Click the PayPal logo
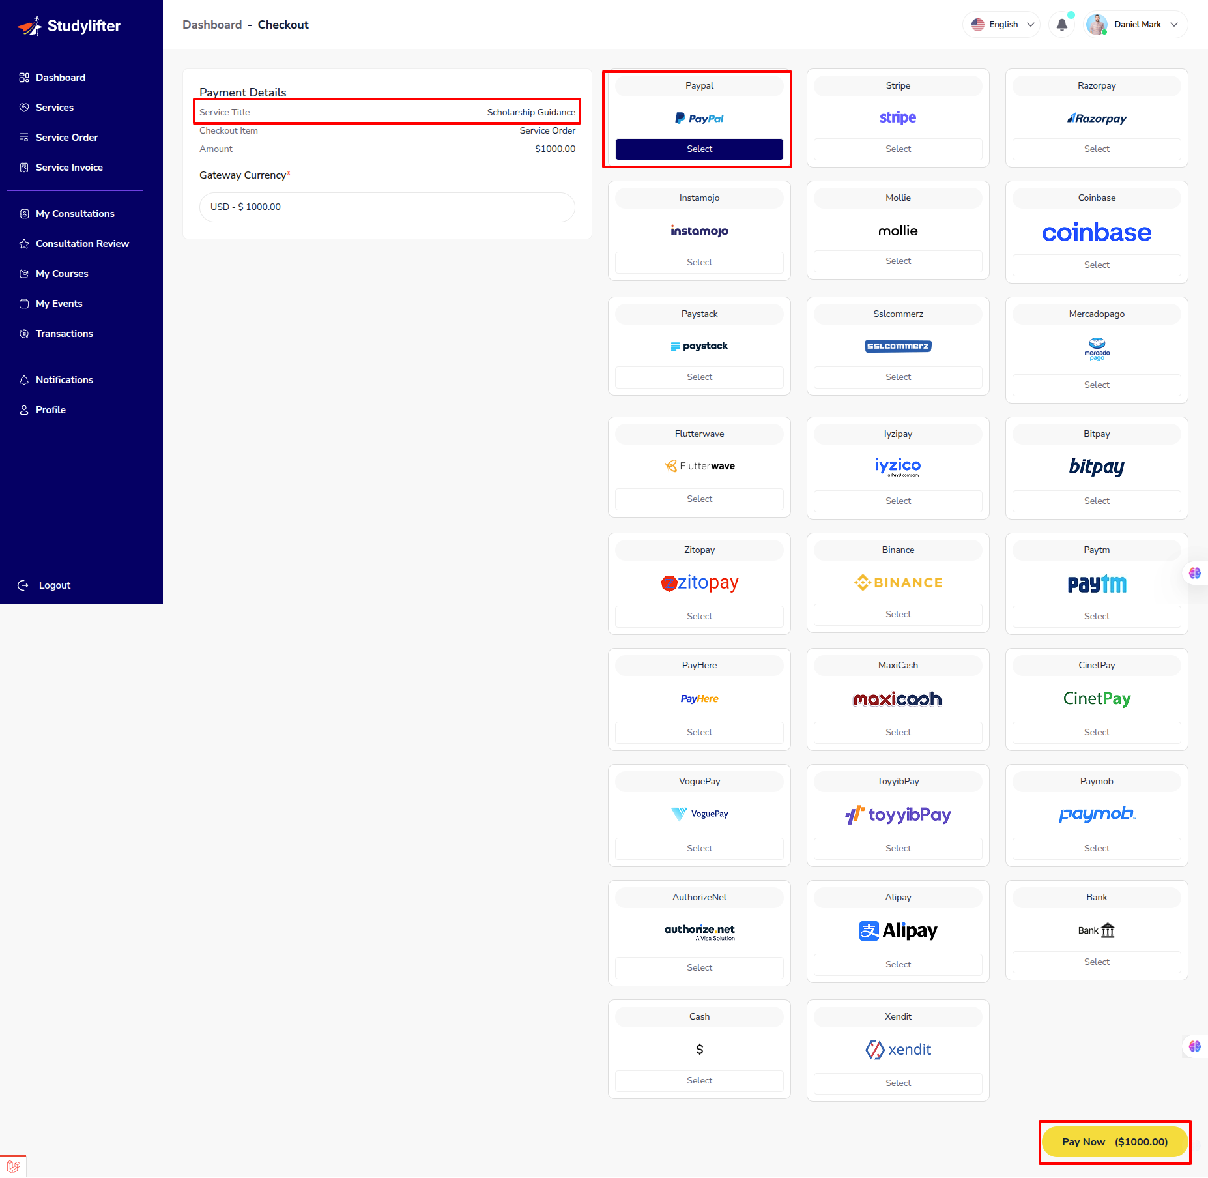This screenshot has width=1208, height=1178. (699, 118)
